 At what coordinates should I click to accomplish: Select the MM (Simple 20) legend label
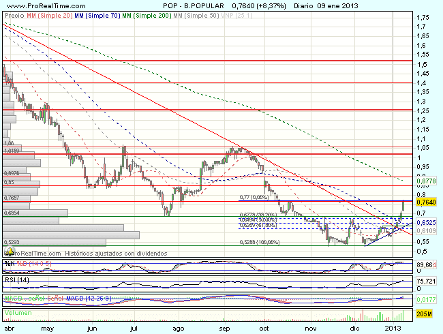50,16
